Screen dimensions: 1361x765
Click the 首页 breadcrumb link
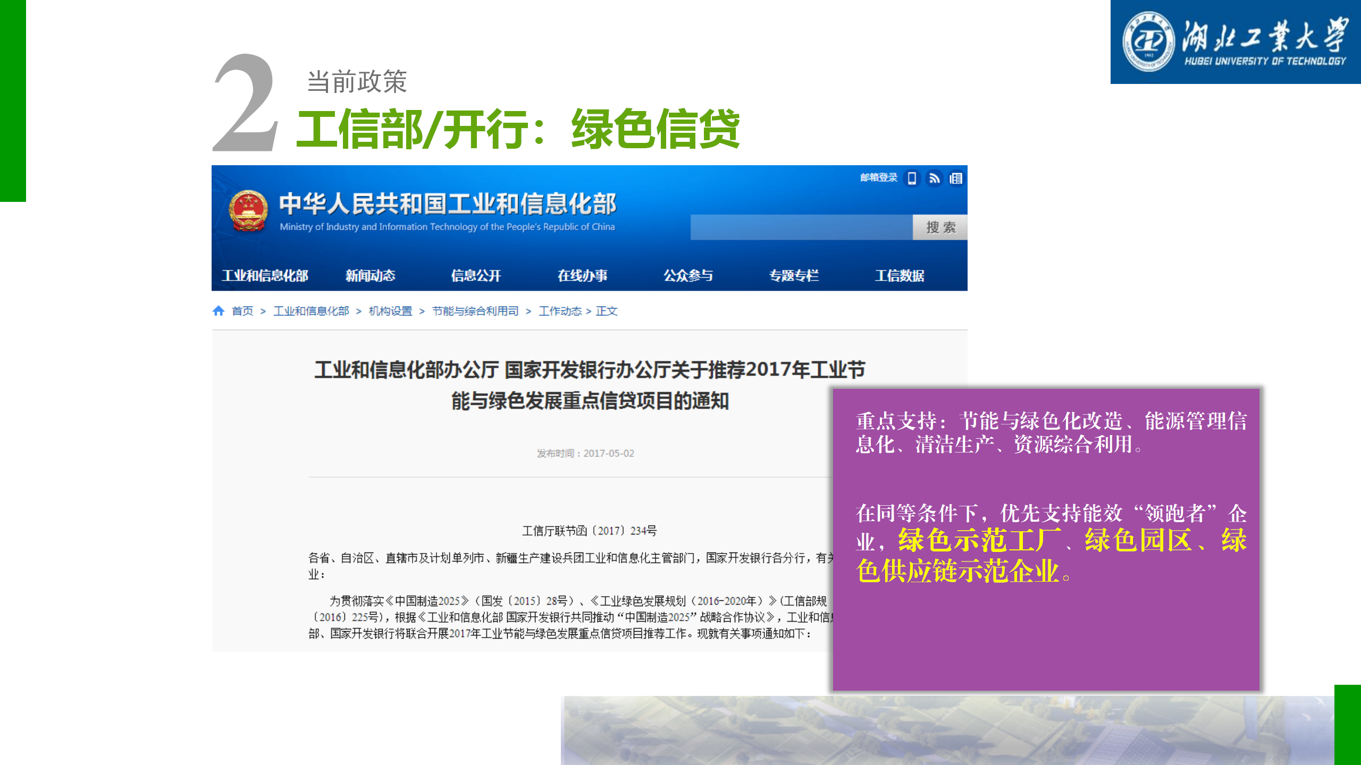click(x=242, y=311)
